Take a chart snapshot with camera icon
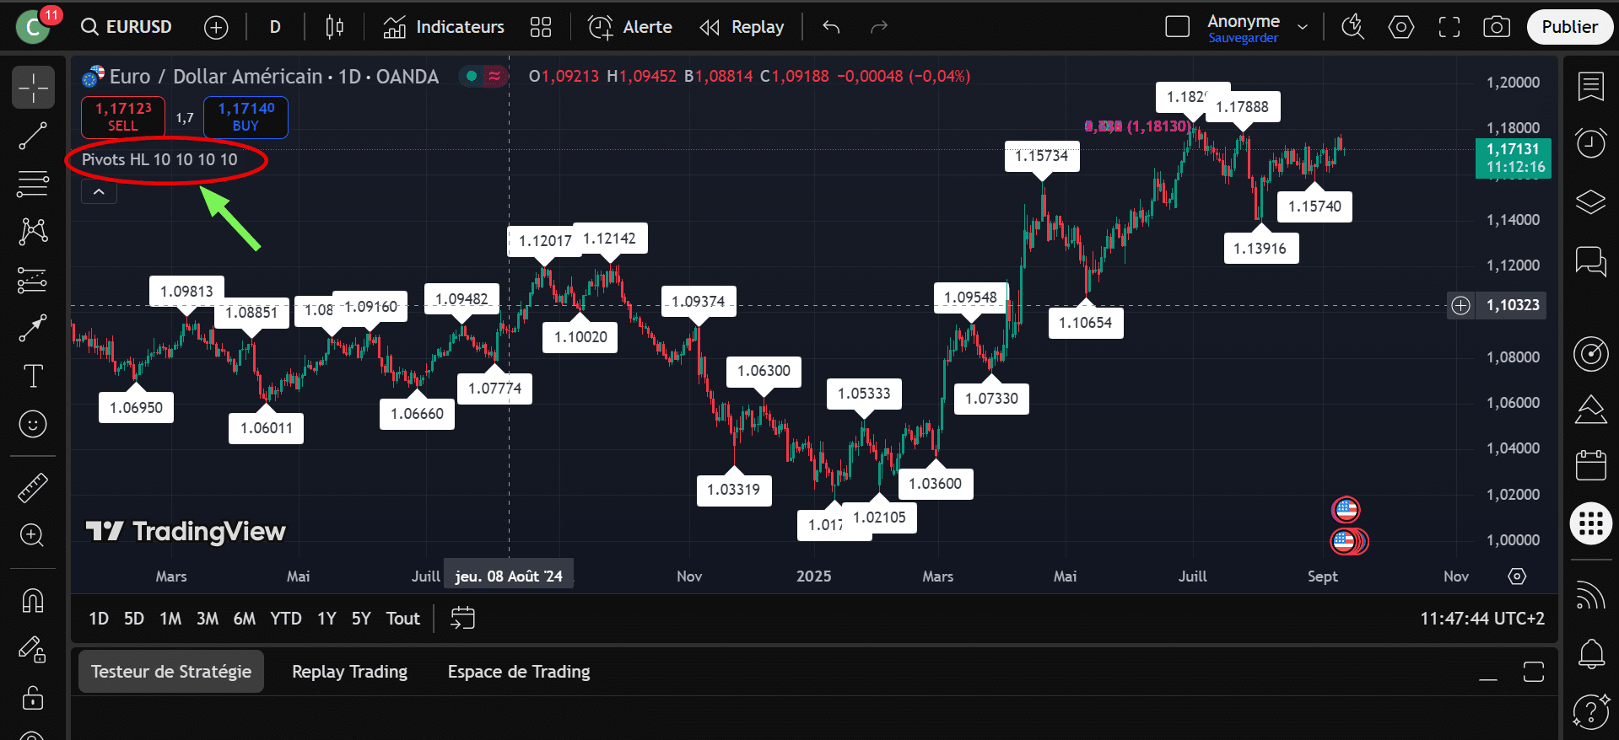 (1496, 27)
